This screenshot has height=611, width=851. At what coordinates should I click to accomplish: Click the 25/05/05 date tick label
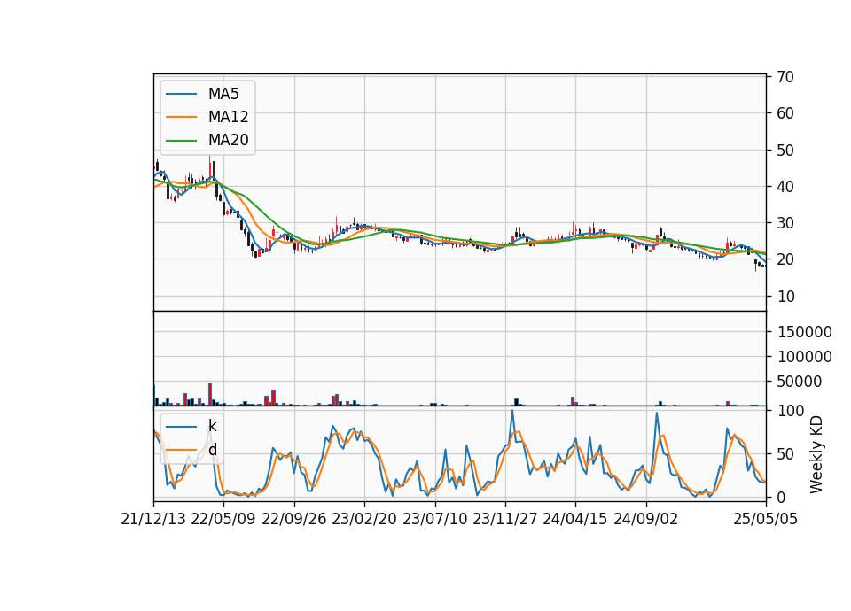[x=765, y=519]
